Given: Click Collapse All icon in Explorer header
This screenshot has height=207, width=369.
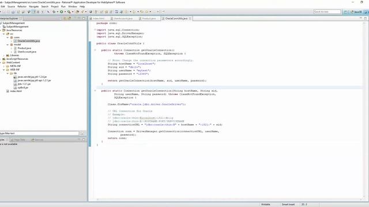Looking at the screenshot, I should pos(61,18).
